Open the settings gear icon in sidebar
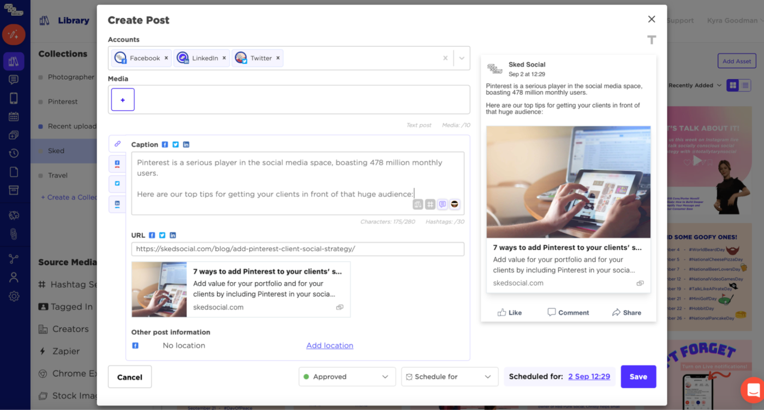Screen dimensions: 764x410 [x=14, y=296]
